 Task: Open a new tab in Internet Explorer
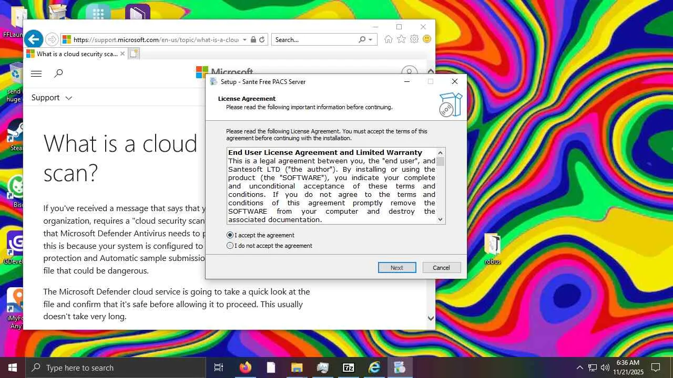click(x=134, y=54)
